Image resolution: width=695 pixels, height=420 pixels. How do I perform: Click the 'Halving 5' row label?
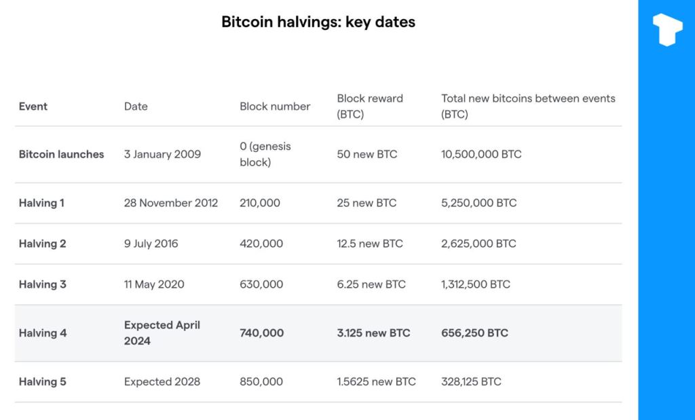click(42, 381)
